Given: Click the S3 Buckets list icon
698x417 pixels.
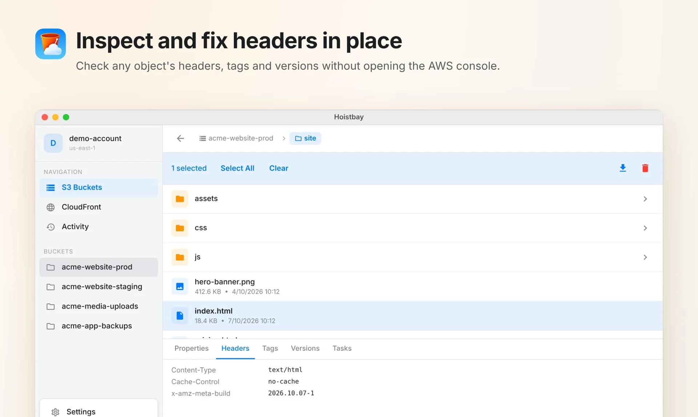Looking at the screenshot, I should (x=51, y=188).
